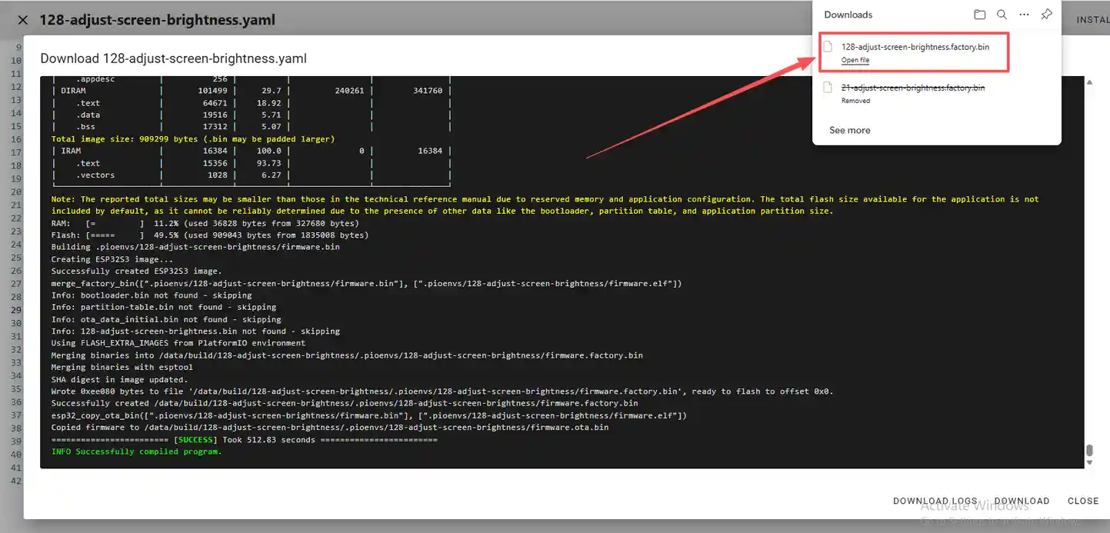Select the 128-adjust-screen-brightness.factory.bin download entry
1110x533 pixels.
coord(915,47)
